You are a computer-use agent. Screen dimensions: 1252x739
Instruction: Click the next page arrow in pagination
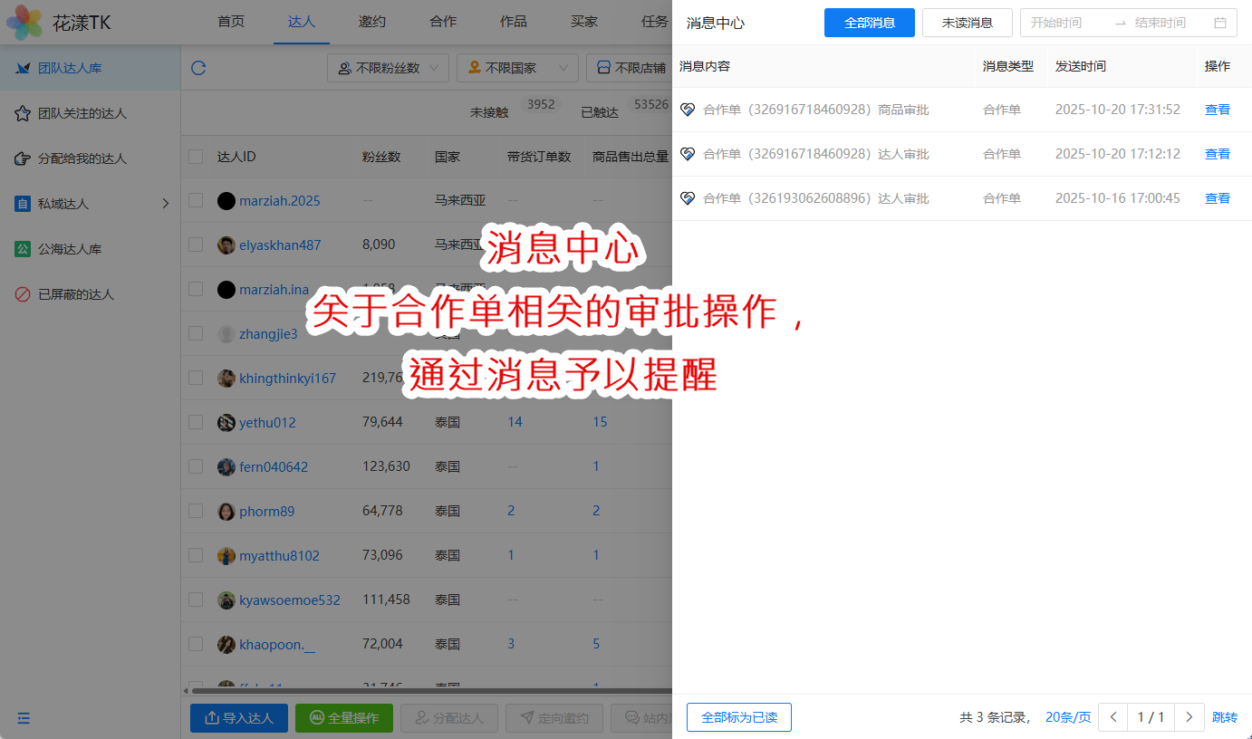(1189, 717)
